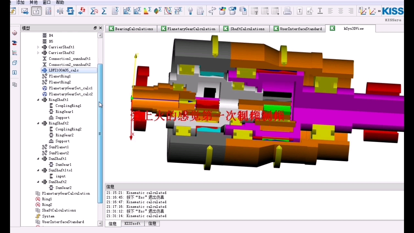414x233 pixels.
Task: Click model tree scrollbar down arrow
Action: pos(100,223)
